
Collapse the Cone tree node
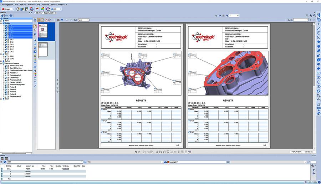1,54
